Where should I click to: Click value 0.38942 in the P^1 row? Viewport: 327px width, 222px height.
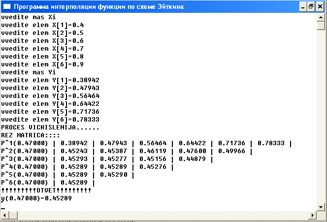pyautogui.click(x=74, y=143)
